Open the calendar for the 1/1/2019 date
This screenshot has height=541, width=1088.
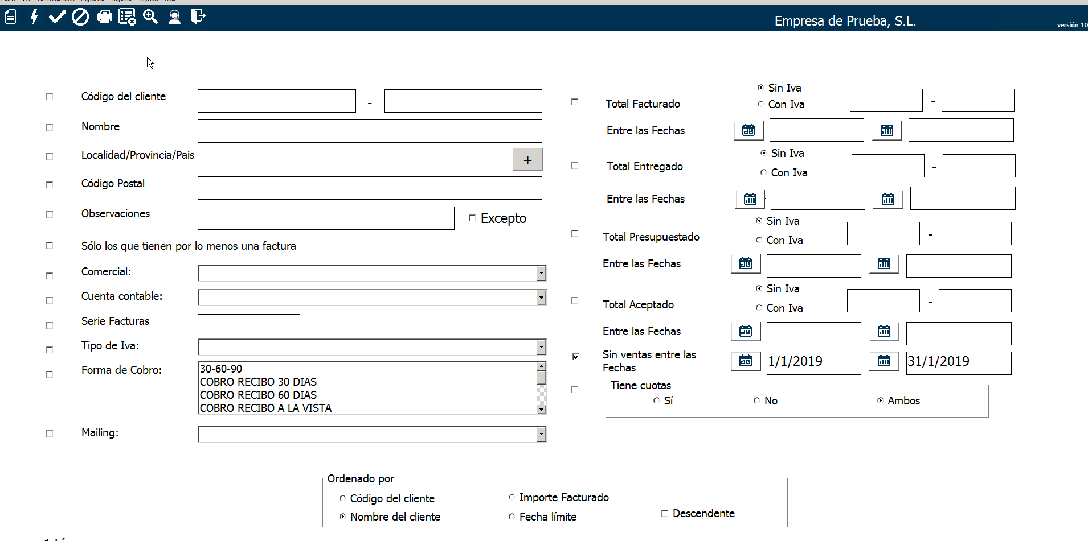[746, 361]
